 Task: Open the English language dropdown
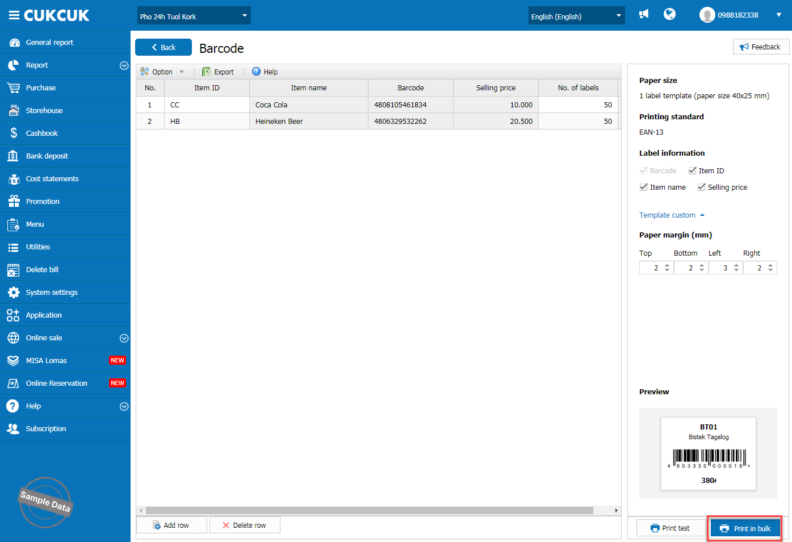tap(576, 16)
